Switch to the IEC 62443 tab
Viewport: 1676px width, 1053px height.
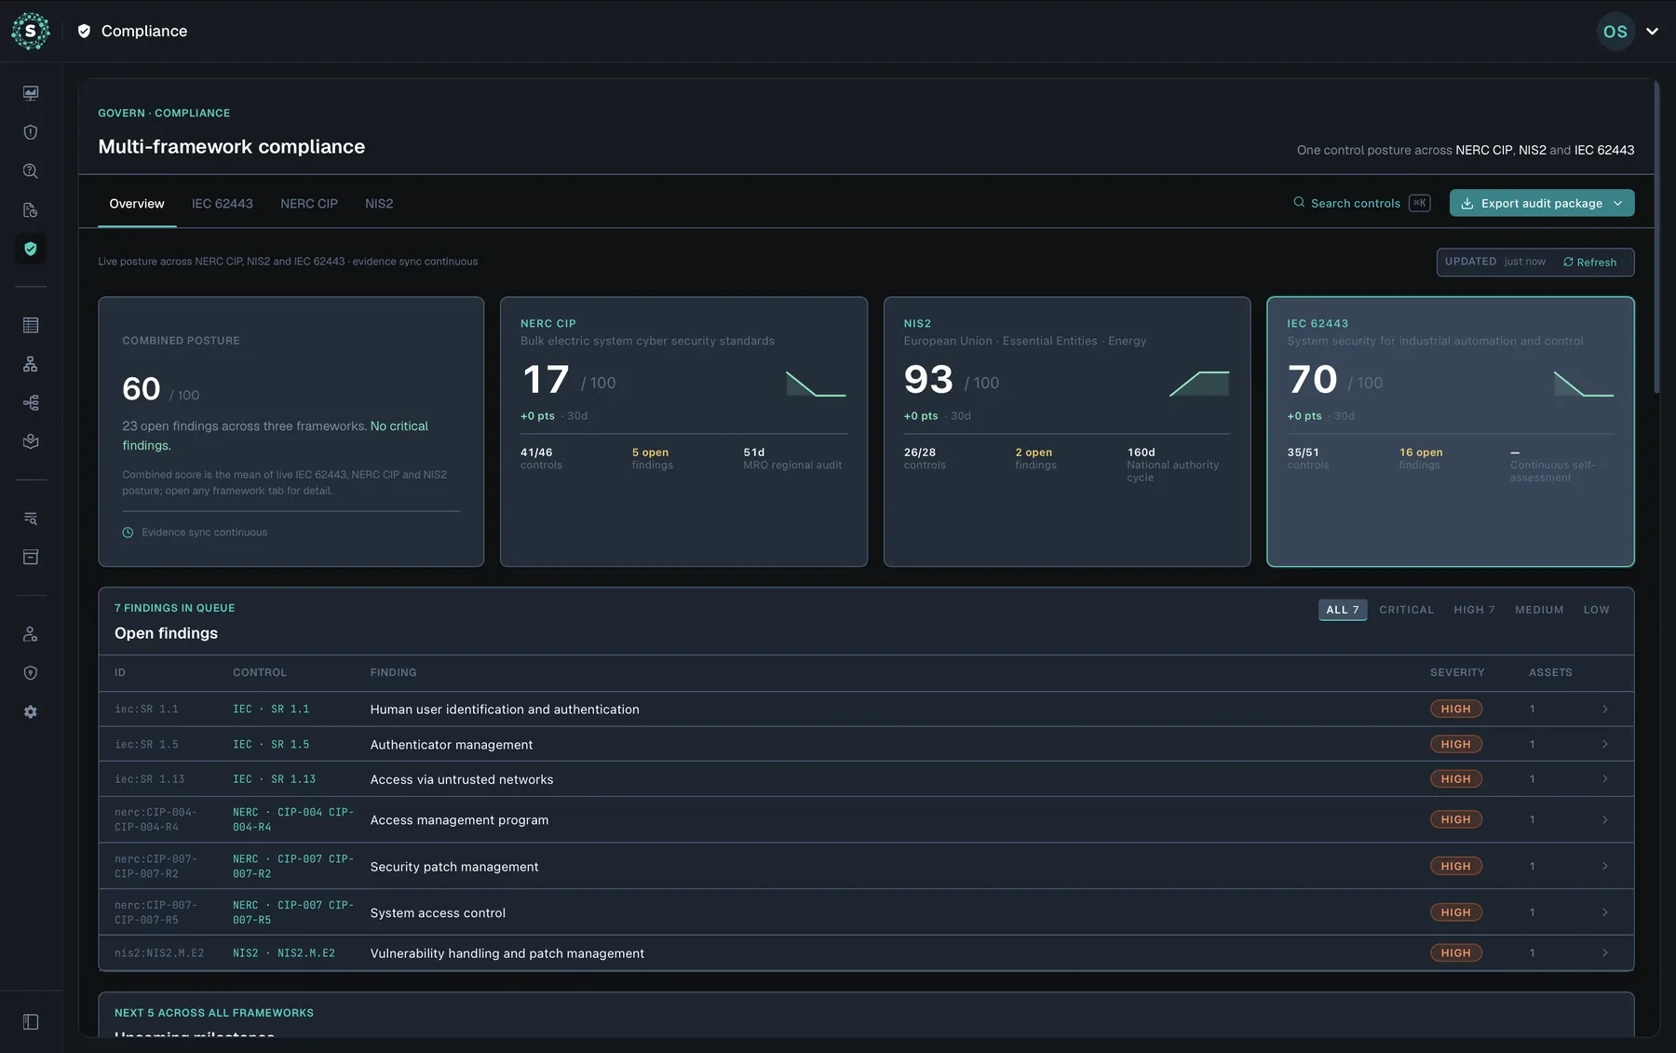[x=223, y=204]
